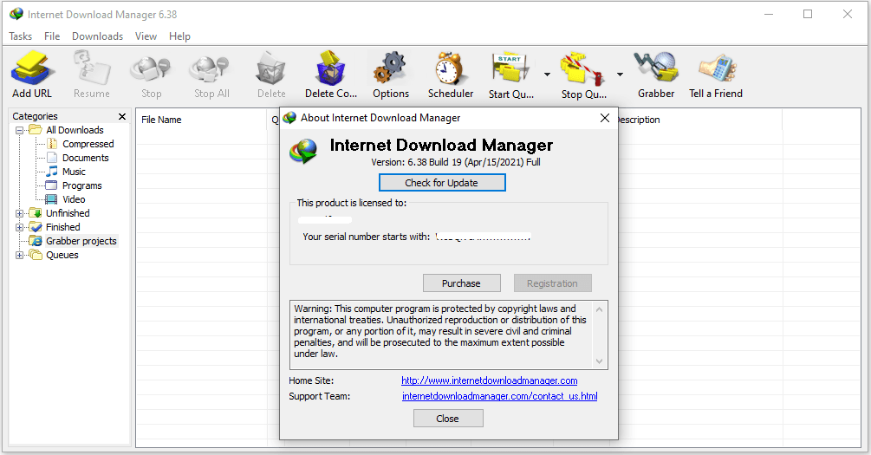This screenshot has width=871, height=455.
Task: Open Options from the toolbar
Action: 391,75
